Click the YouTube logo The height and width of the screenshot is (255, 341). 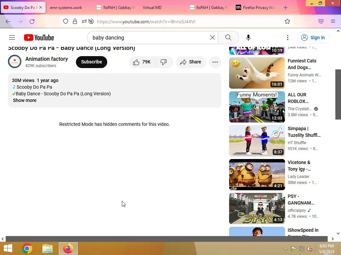tap(39, 38)
